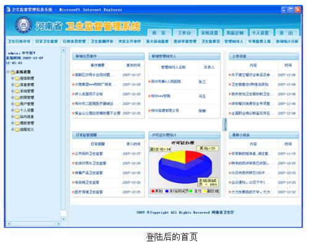The height and width of the screenshot is (244, 309).
Task: Open the 行政处罚管理 menu
Action: [x=74, y=41]
